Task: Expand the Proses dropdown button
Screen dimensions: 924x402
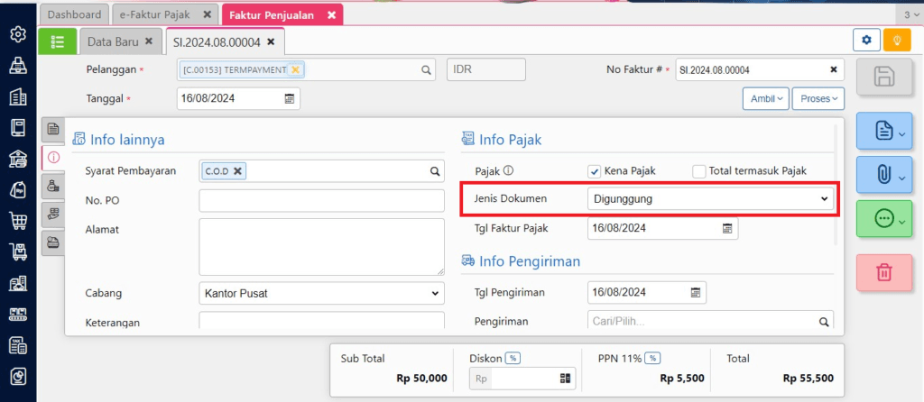Action: (x=818, y=99)
